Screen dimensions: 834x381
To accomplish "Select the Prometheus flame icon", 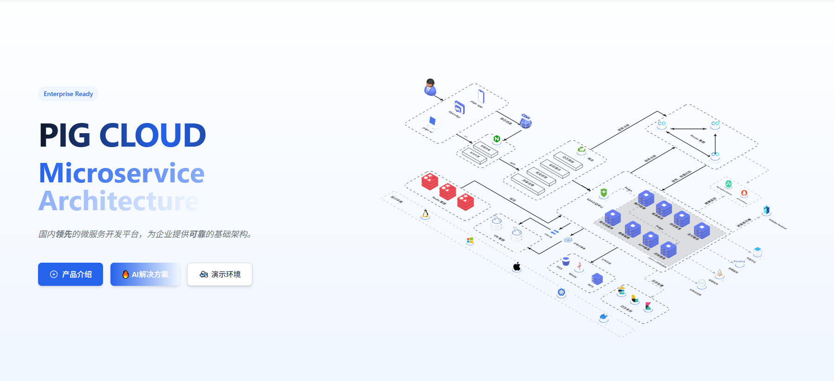I will (744, 193).
